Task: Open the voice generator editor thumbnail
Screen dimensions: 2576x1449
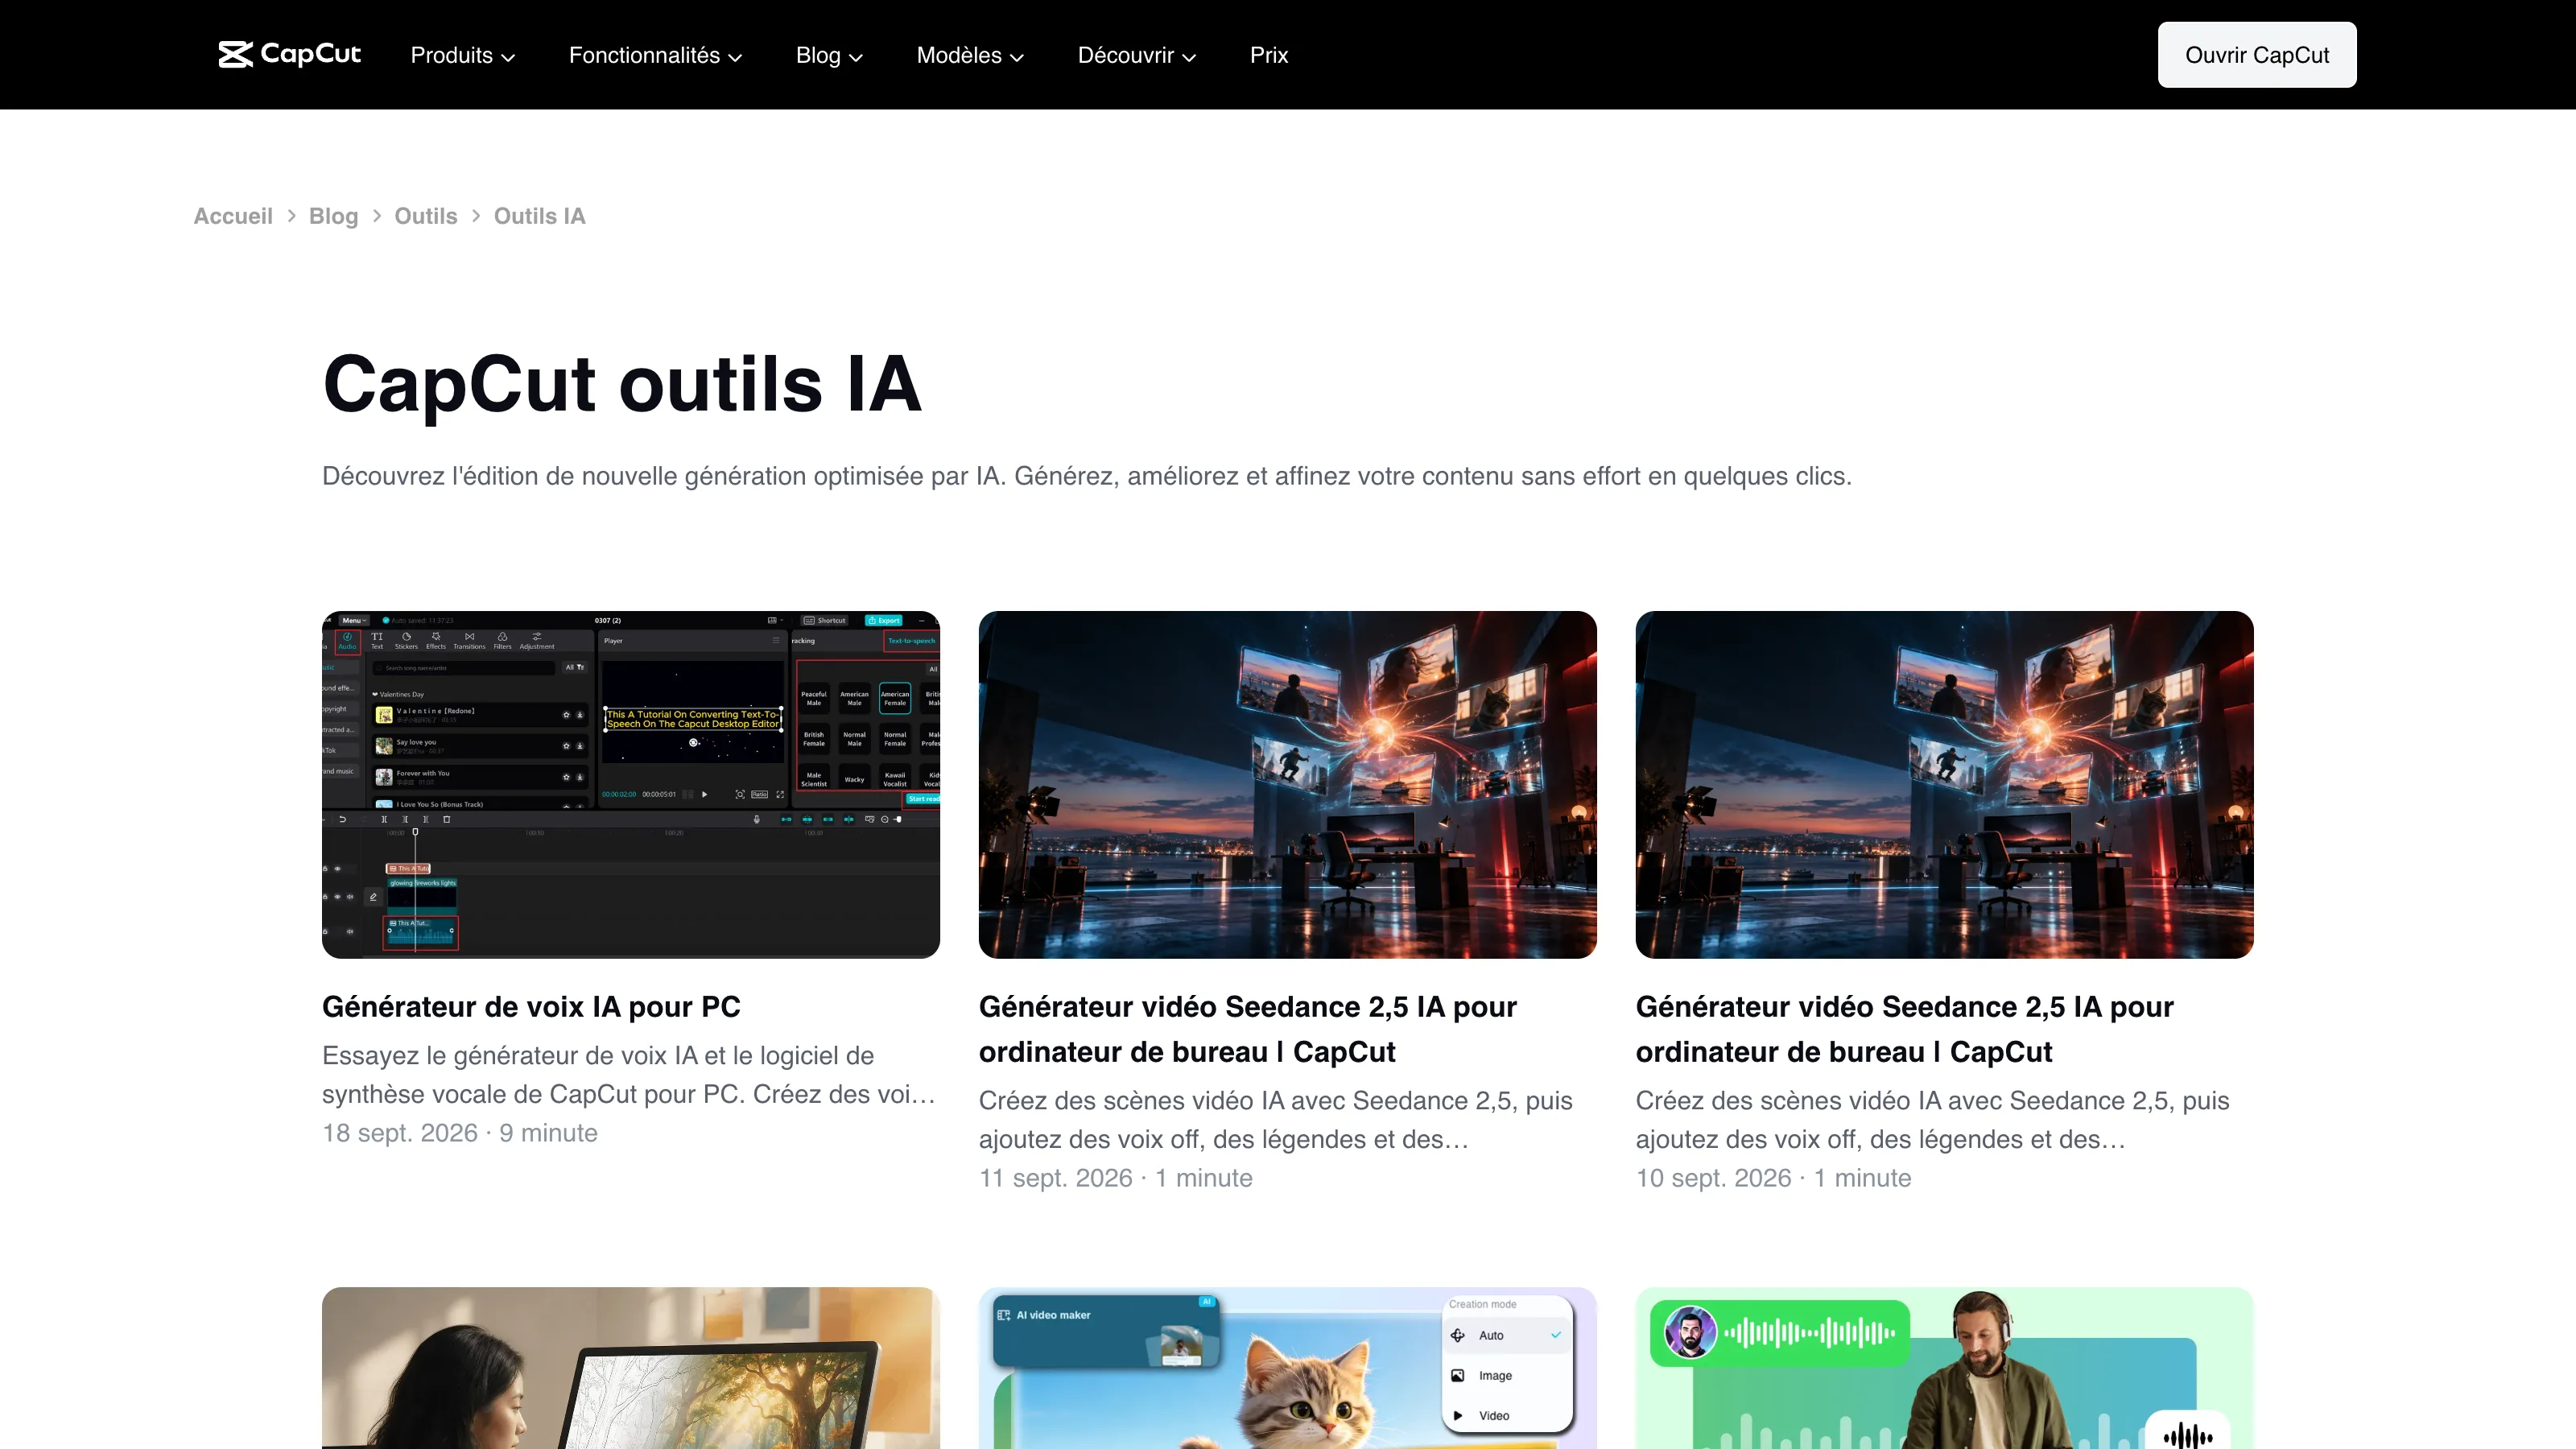Action: click(x=631, y=784)
